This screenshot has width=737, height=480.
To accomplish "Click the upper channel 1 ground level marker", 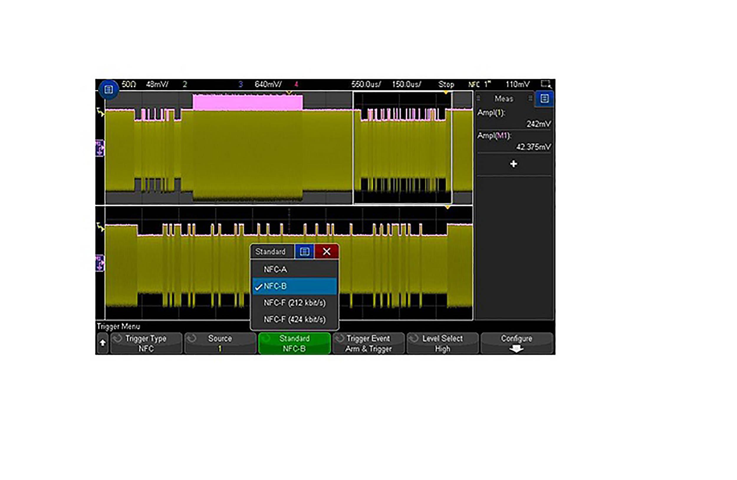I will [x=100, y=112].
